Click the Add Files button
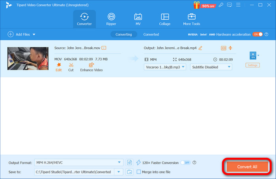 pyautogui.click(x=19, y=34)
